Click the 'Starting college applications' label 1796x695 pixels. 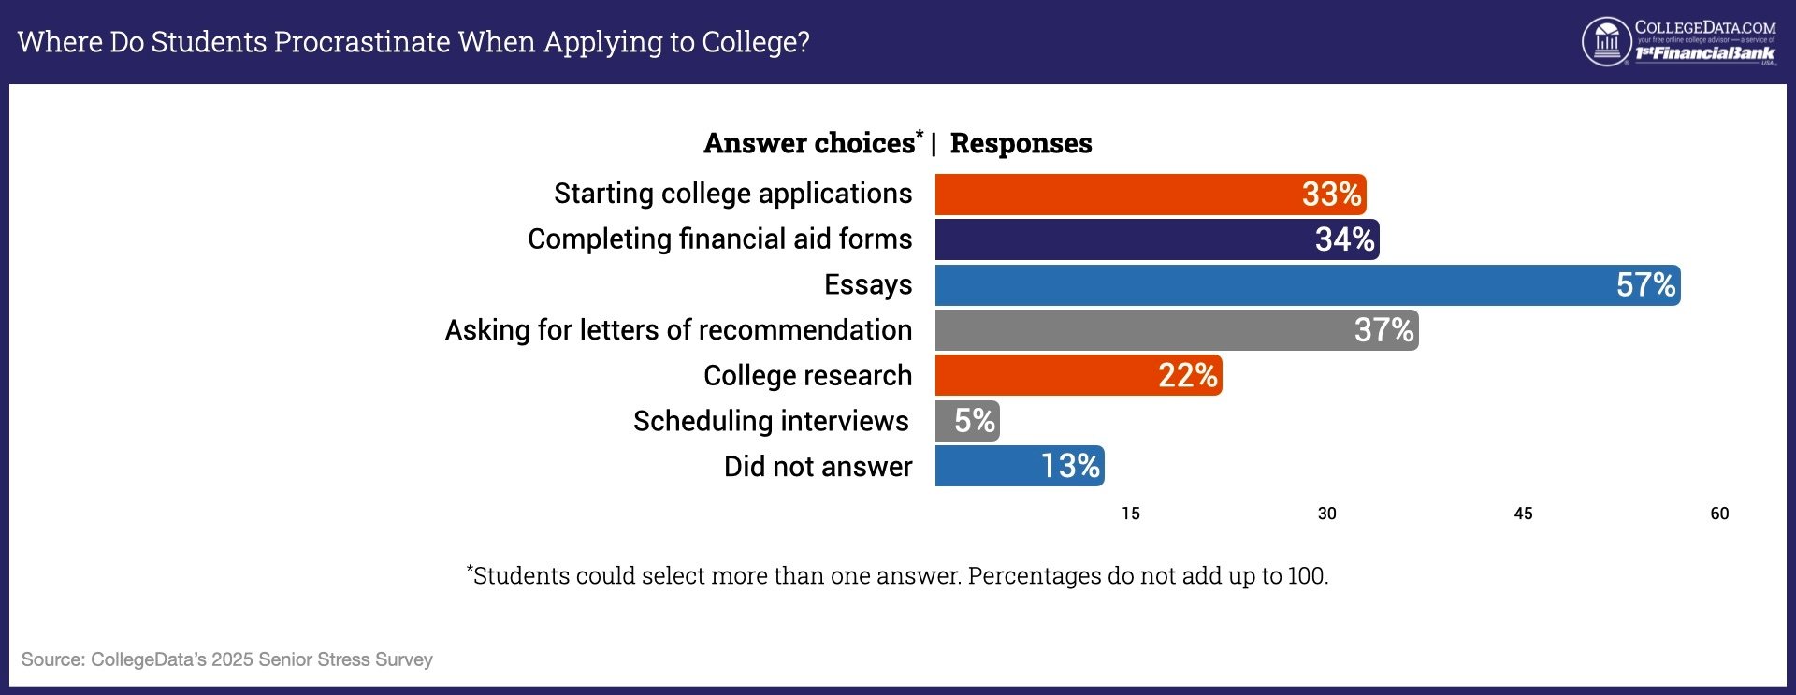coord(732,194)
